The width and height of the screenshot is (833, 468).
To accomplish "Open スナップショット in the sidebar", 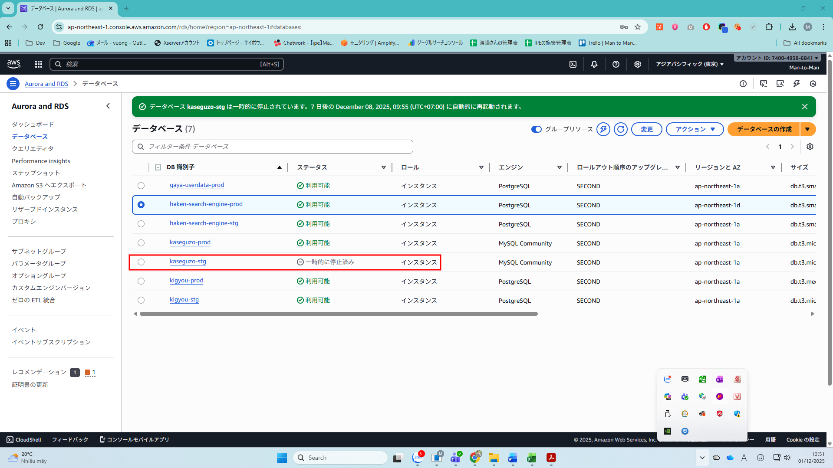I will [x=36, y=173].
